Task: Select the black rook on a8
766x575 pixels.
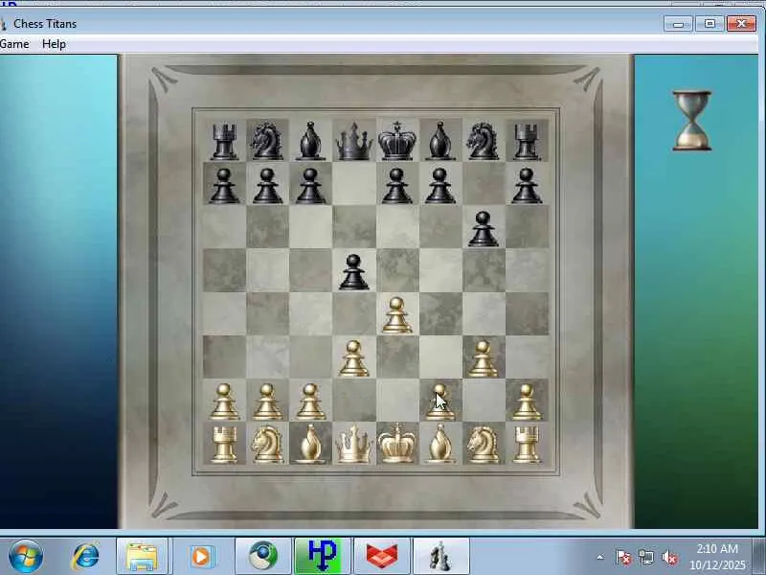Action: pyautogui.click(x=224, y=141)
